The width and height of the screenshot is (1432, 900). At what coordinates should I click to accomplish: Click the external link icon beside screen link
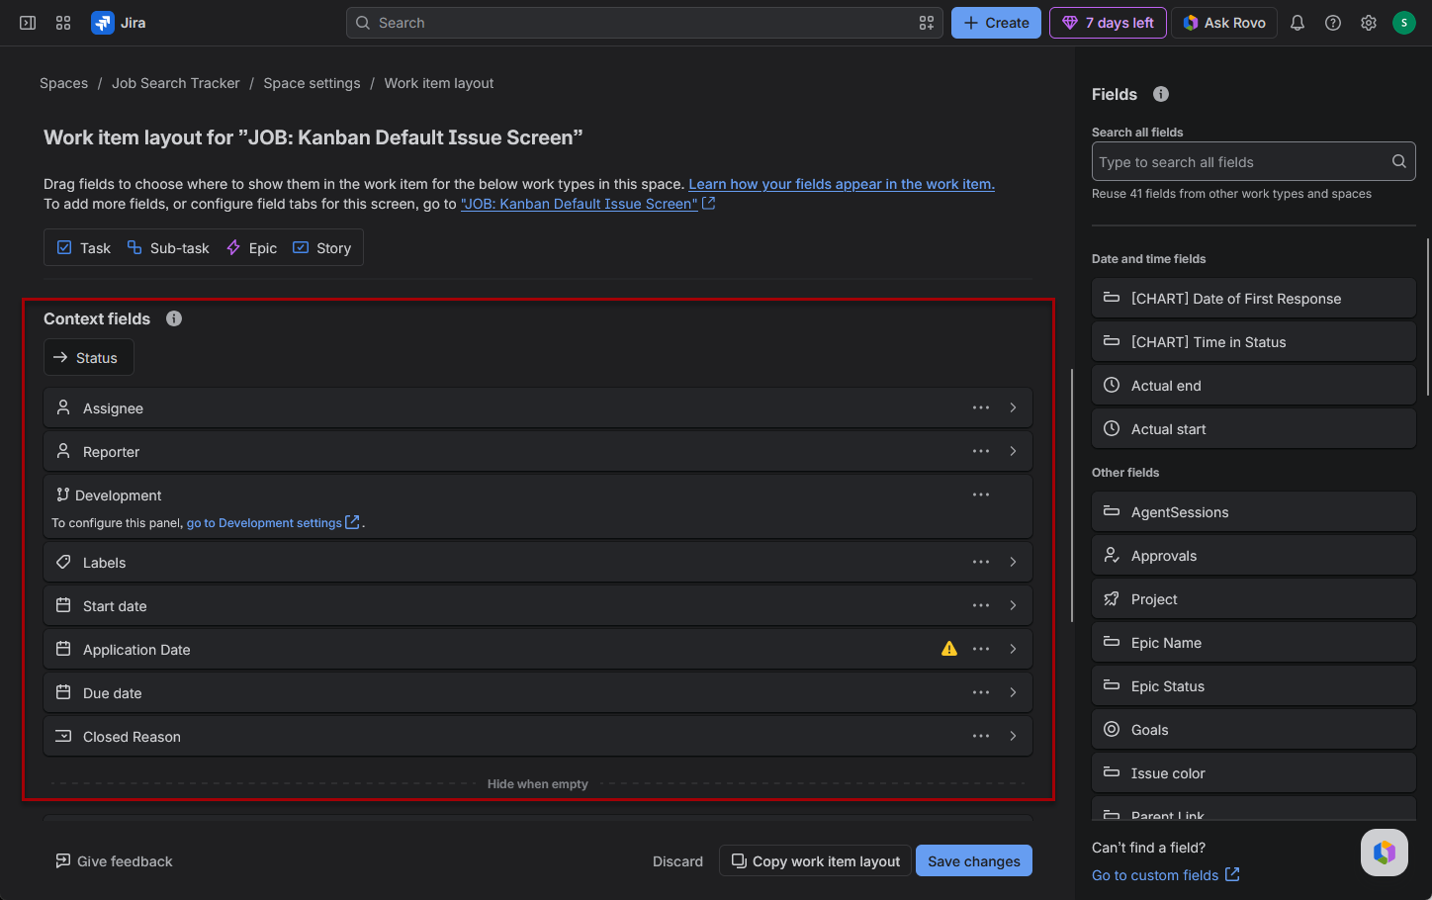708,203
